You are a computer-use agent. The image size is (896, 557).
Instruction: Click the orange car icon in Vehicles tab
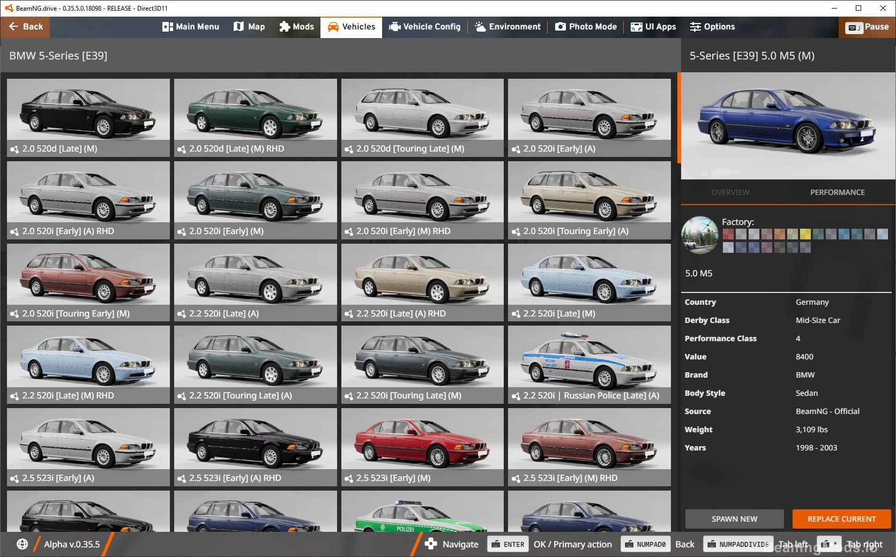click(x=333, y=27)
